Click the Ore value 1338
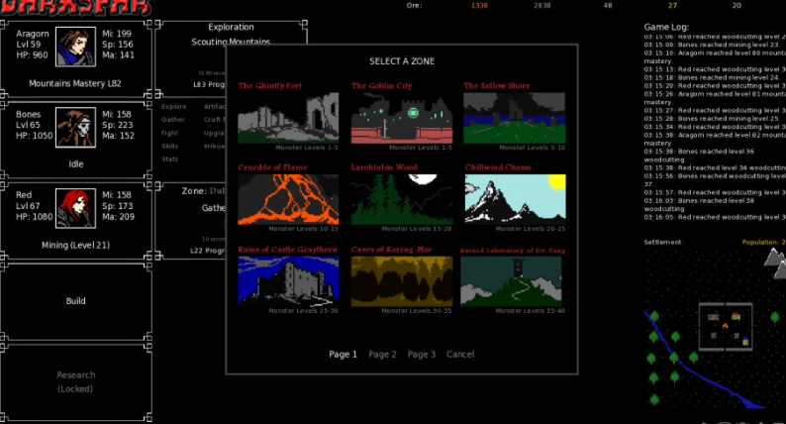Image resolution: width=786 pixels, height=424 pixels. 479,6
